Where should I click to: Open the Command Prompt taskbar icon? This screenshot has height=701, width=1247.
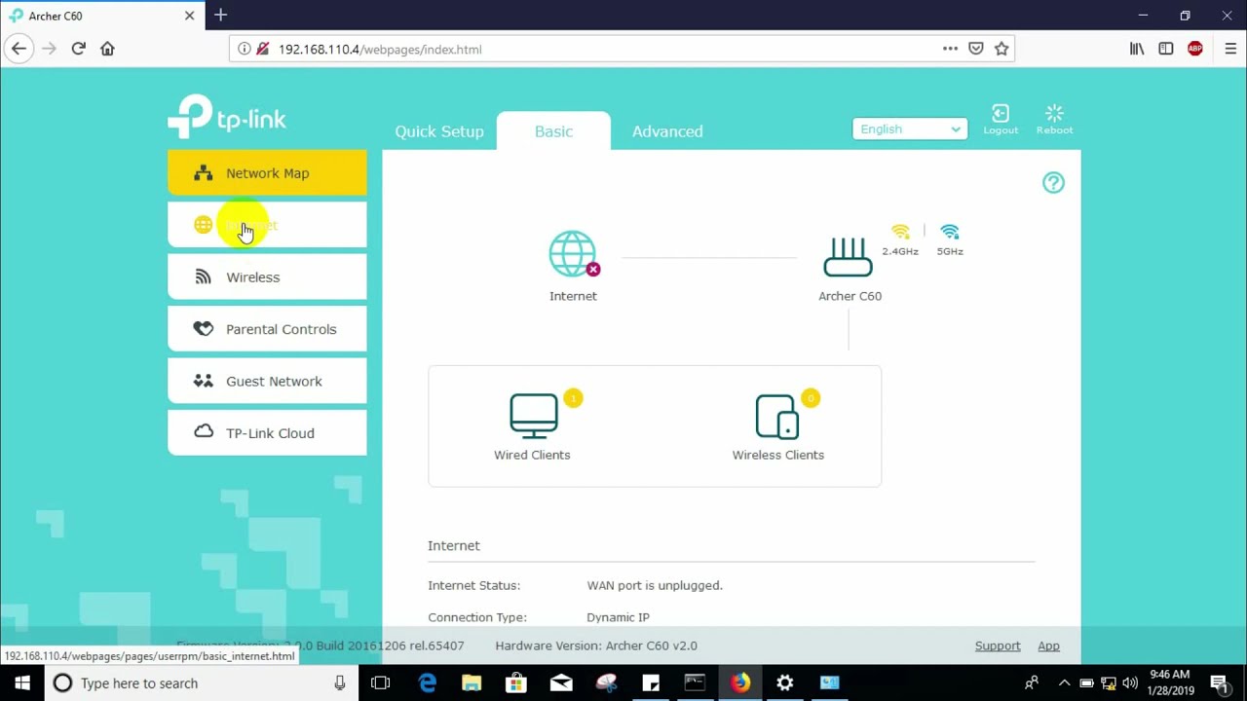695,683
